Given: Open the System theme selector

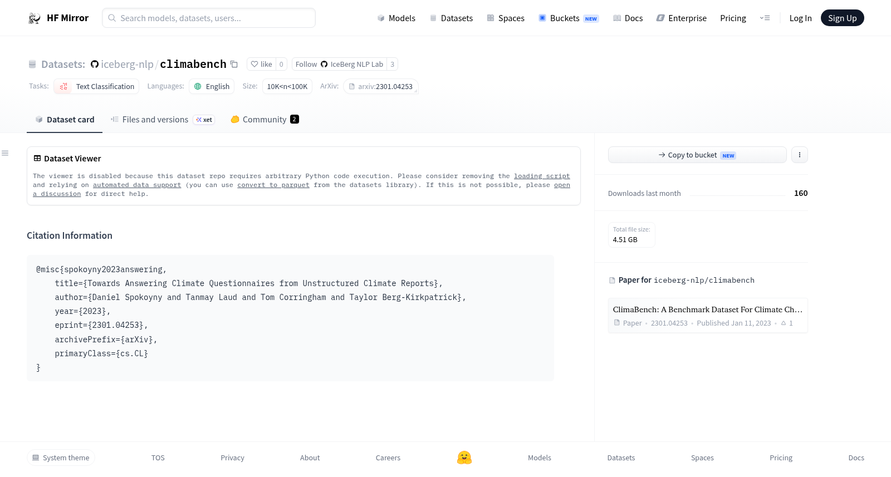Looking at the screenshot, I should coord(61,458).
